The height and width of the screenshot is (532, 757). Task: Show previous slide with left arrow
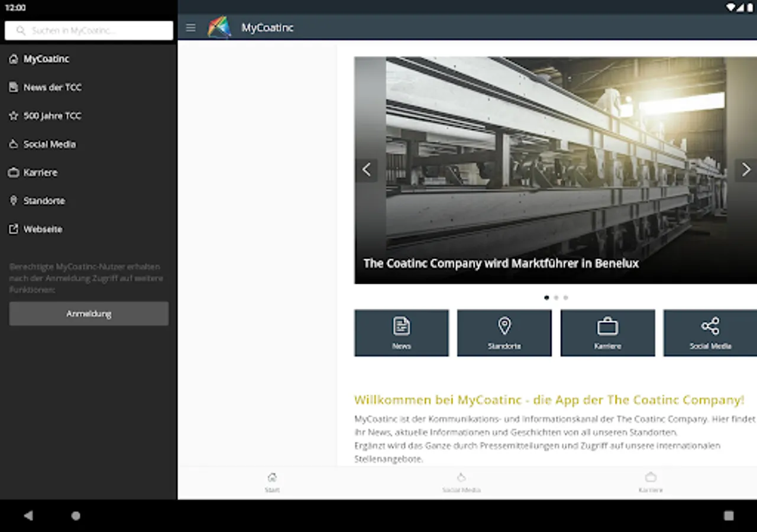[x=367, y=170]
